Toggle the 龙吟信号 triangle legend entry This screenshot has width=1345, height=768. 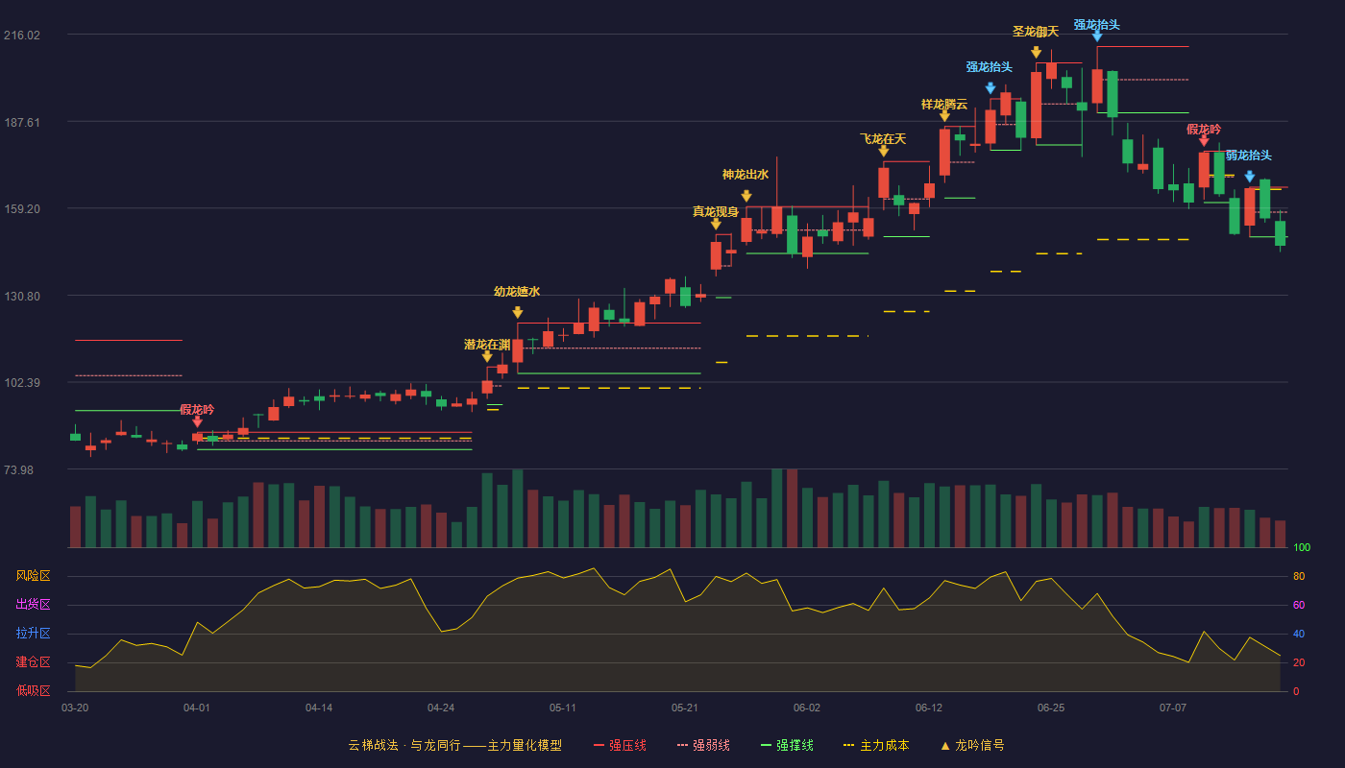tap(972, 745)
